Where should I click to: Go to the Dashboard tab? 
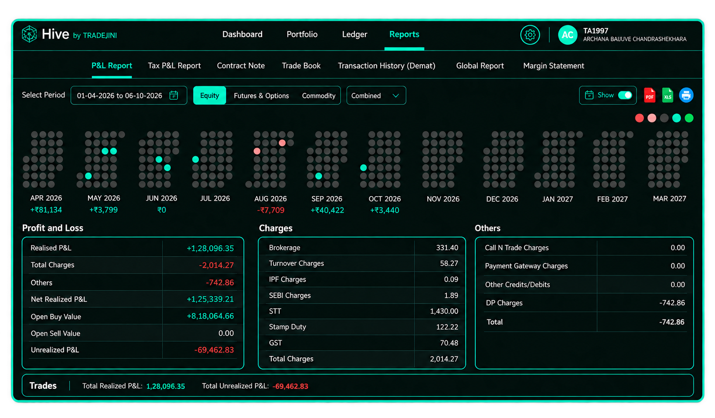pos(242,34)
